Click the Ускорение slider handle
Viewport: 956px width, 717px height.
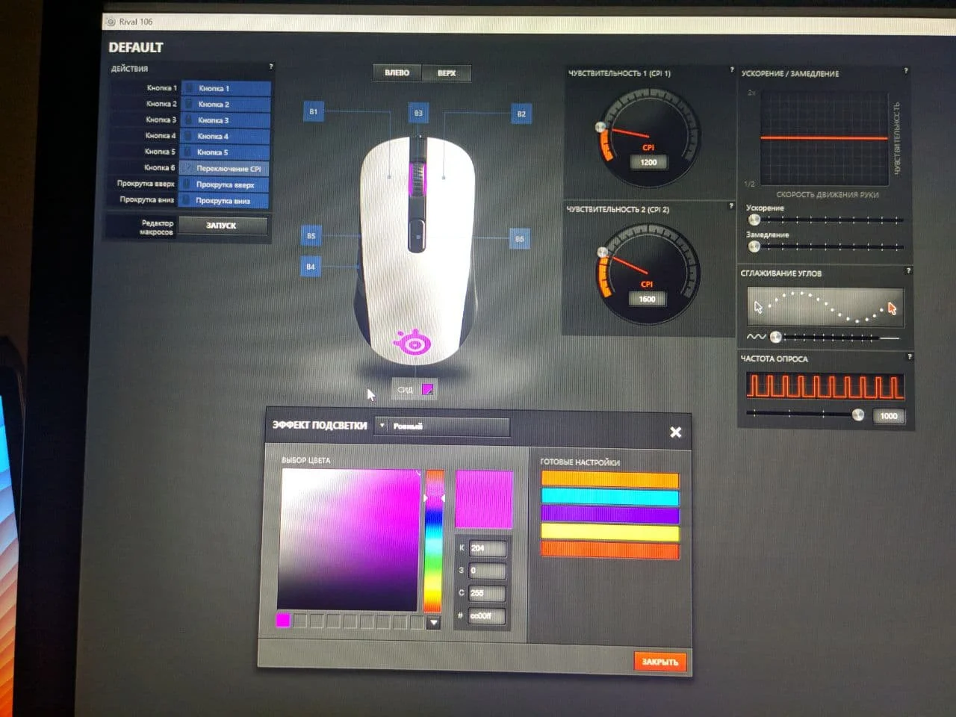754,220
